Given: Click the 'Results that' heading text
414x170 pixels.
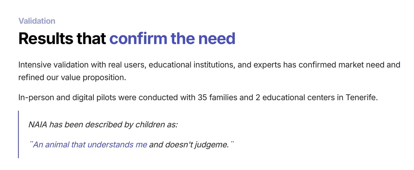Looking at the screenshot, I should click(62, 39).
